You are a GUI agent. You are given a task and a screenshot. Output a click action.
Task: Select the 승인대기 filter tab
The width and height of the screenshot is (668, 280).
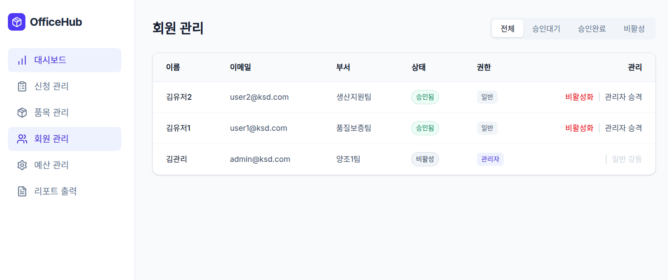tap(546, 28)
